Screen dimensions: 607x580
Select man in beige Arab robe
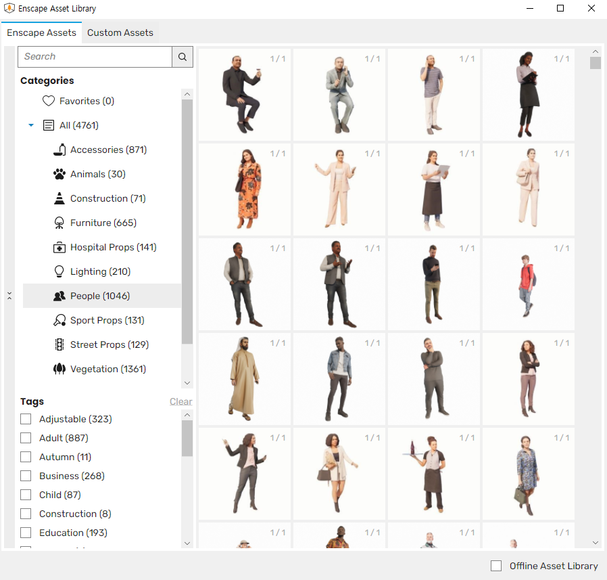point(244,379)
